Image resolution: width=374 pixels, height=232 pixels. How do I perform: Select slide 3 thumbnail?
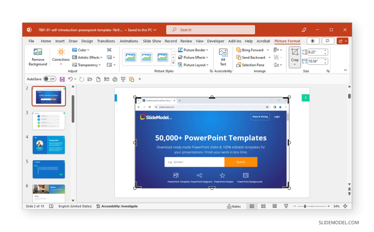[x=49, y=121]
